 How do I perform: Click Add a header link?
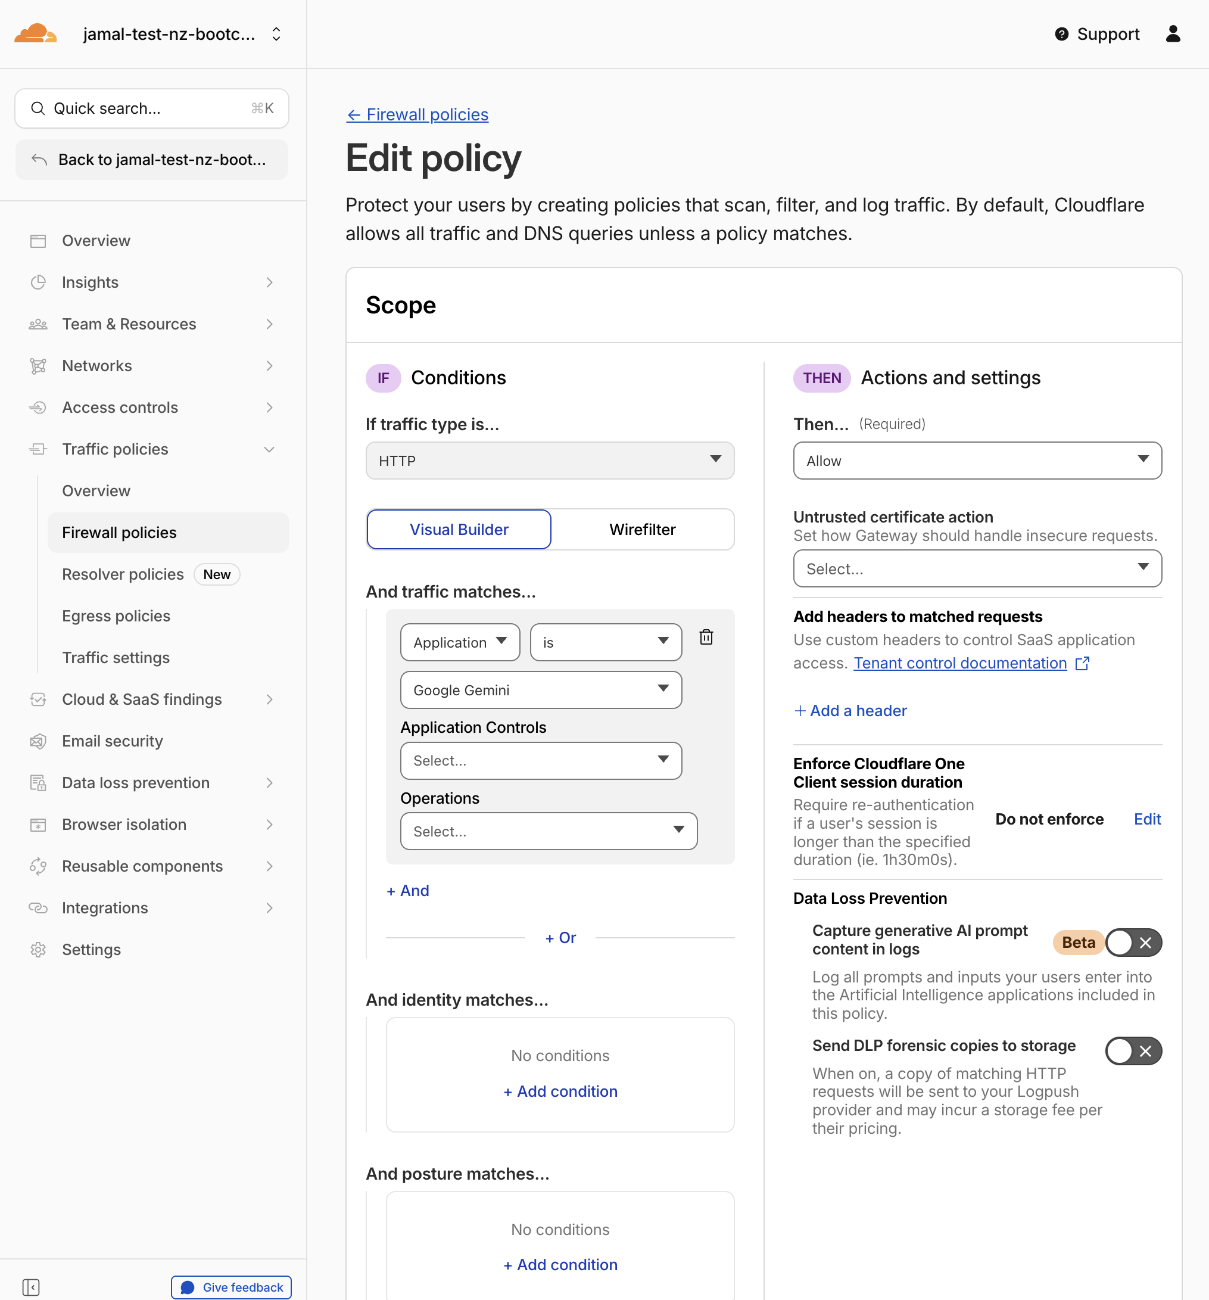pos(850,711)
